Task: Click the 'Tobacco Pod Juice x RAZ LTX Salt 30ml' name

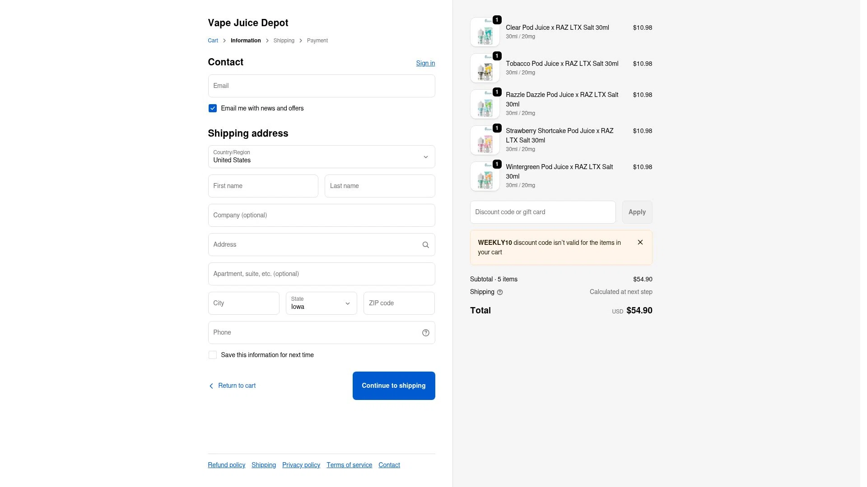Action: tap(562, 64)
